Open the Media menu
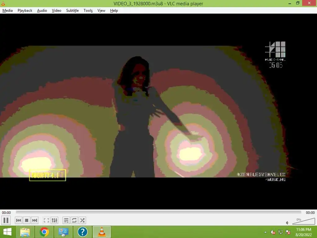The image size is (317, 238). (x=7, y=11)
